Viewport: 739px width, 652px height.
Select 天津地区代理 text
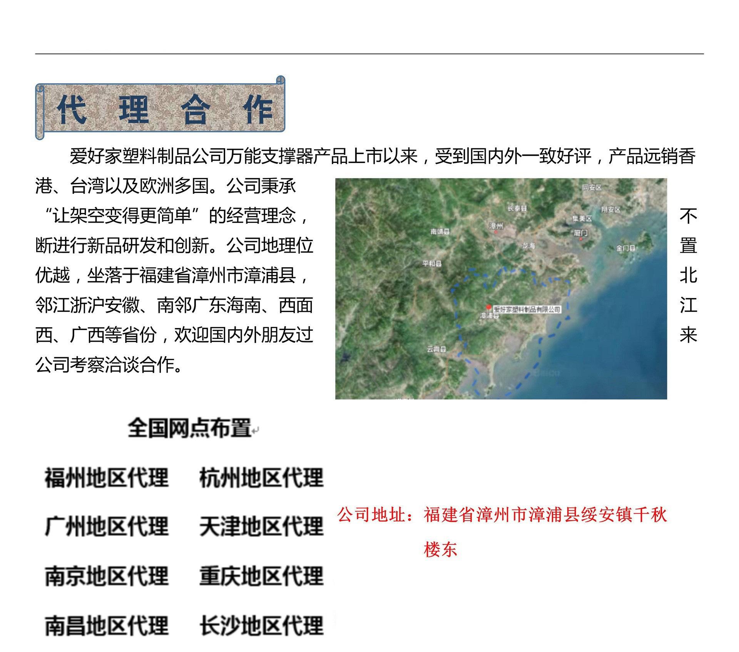261,526
